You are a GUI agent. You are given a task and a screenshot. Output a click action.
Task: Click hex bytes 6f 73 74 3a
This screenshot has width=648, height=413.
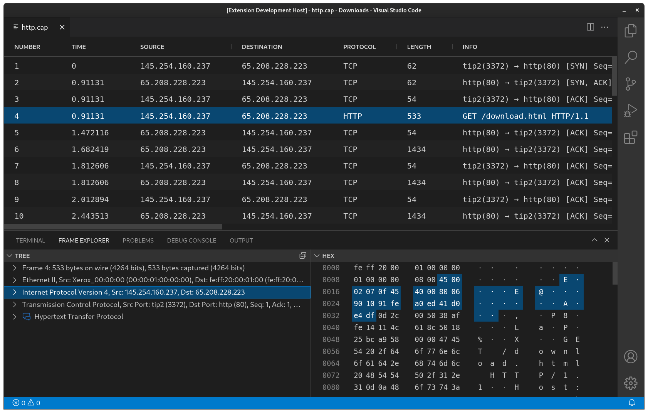(437, 387)
